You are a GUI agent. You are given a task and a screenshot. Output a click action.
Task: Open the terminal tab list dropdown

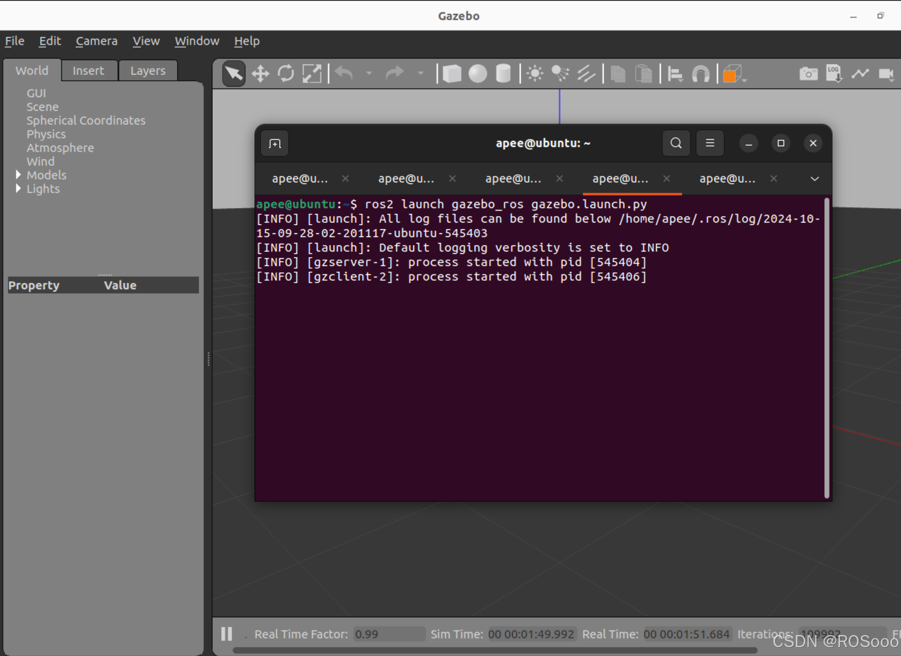(x=815, y=178)
